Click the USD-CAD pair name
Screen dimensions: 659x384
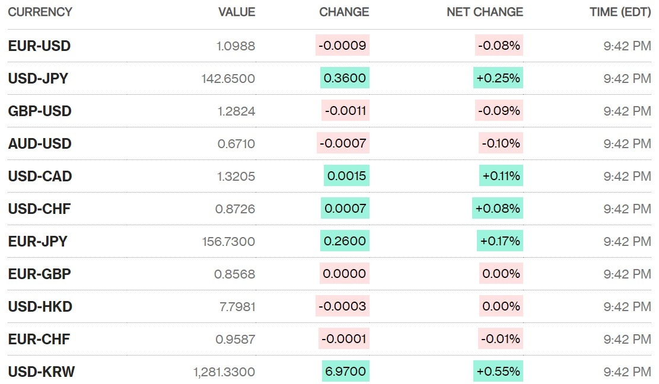(x=40, y=176)
